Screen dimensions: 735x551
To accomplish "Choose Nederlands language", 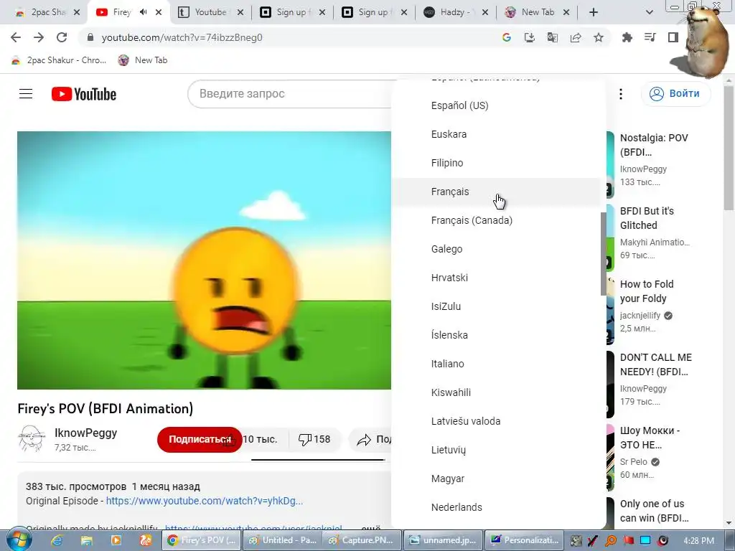I will (x=498, y=507).
